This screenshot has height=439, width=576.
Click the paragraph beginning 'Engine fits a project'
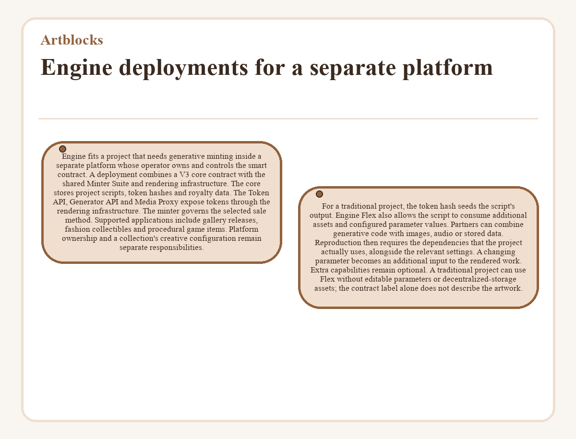click(162, 202)
